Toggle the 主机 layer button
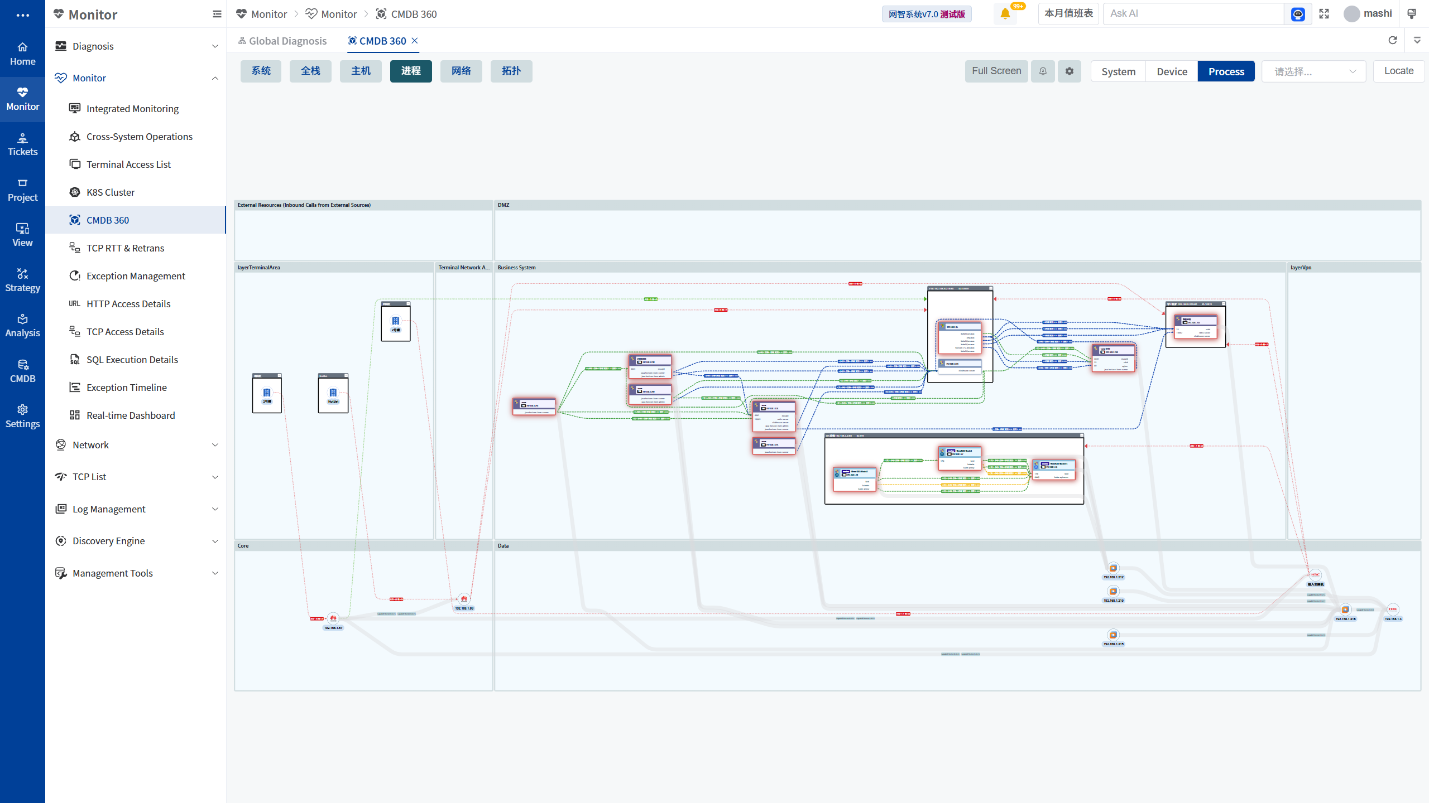Viewport: 1429px width, 803px height. pyautogui.click(x=361, y=71)
